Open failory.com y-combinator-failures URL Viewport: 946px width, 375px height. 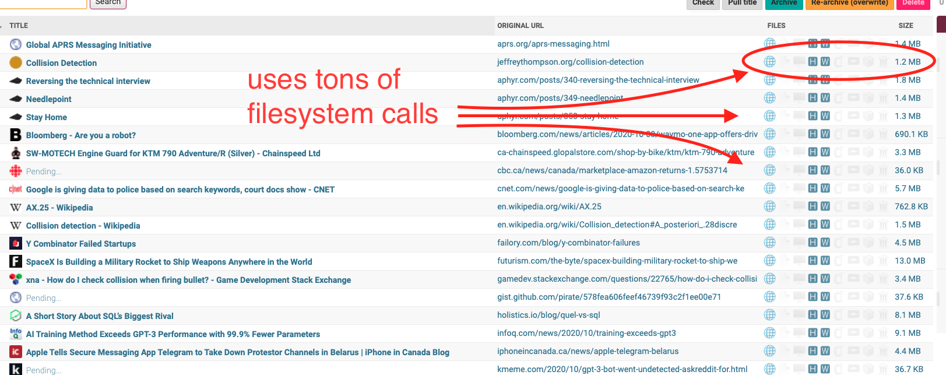[x=568, y=243]
